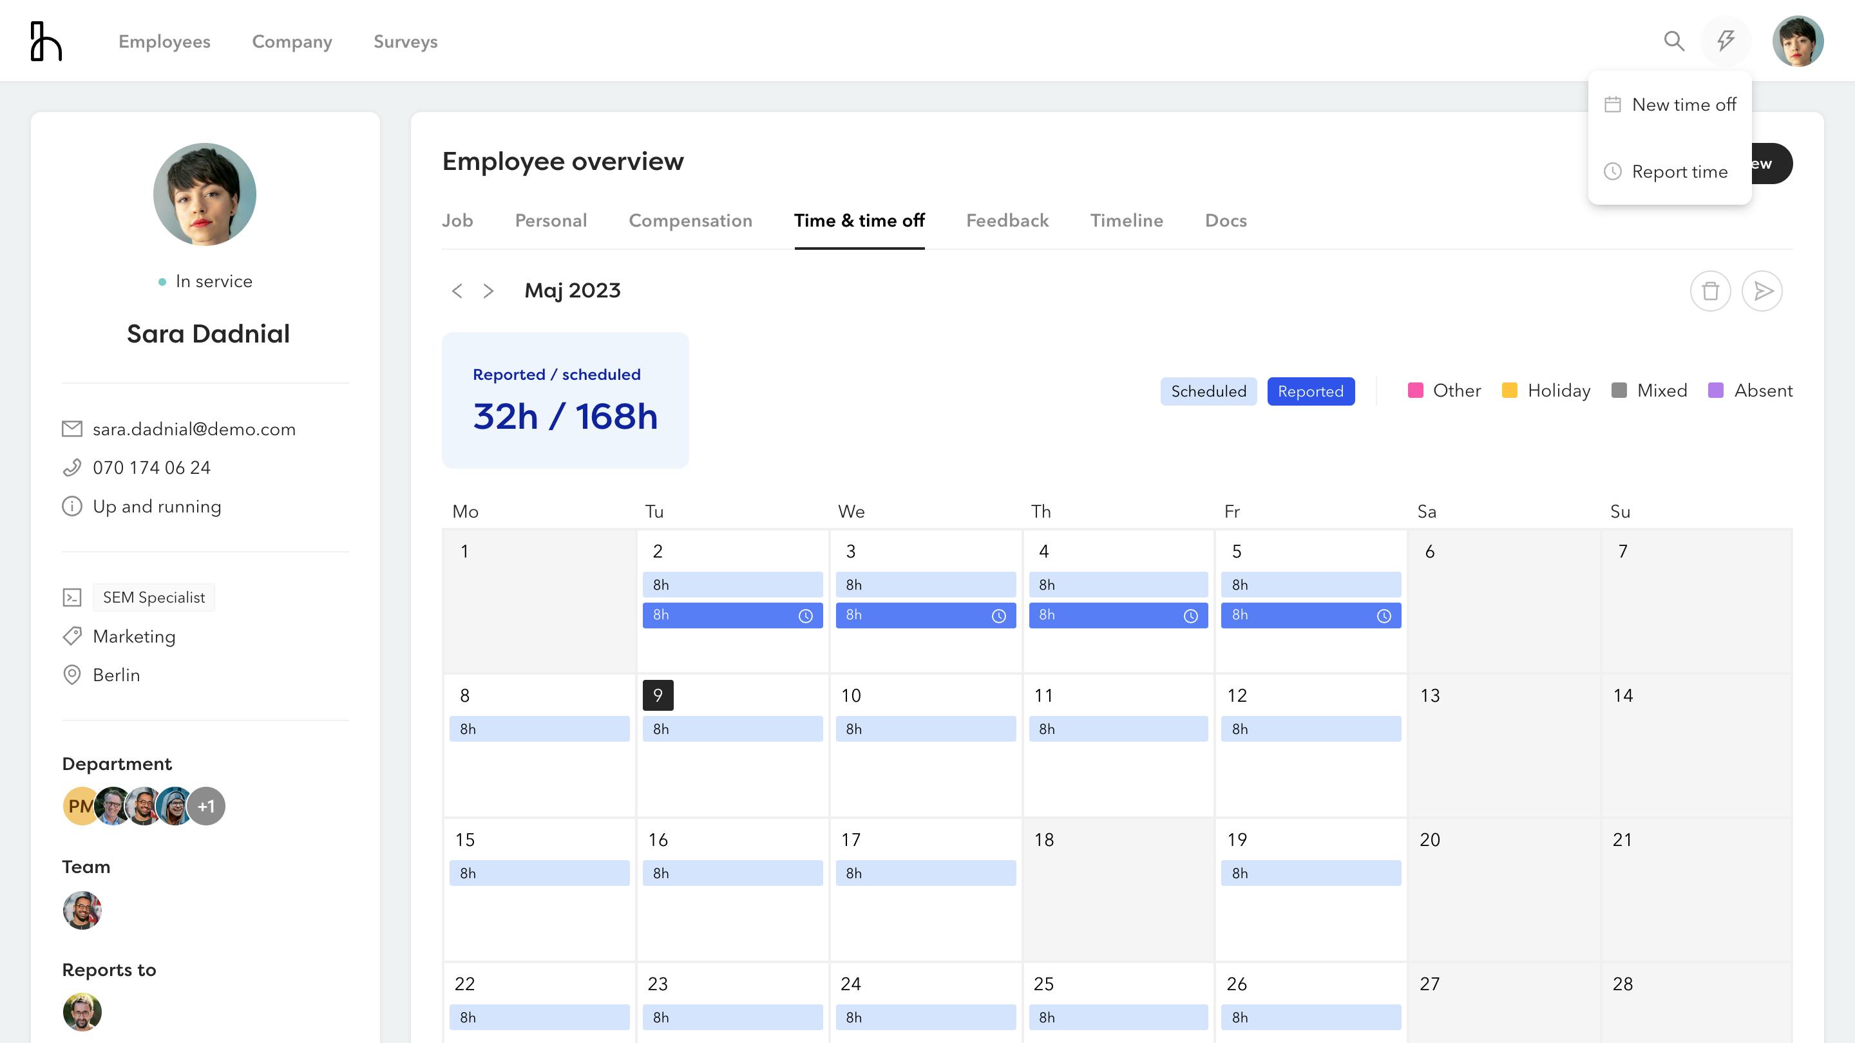Open the Reports to manager avatar
Screen dimensions: 1855x1043
(82, 1012)
